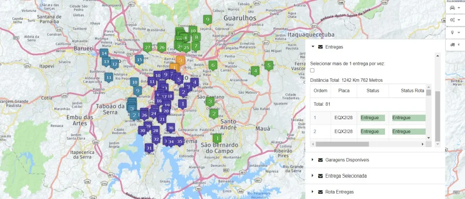Click green delivery marker 9 near Guarulhos

(207, 20)
